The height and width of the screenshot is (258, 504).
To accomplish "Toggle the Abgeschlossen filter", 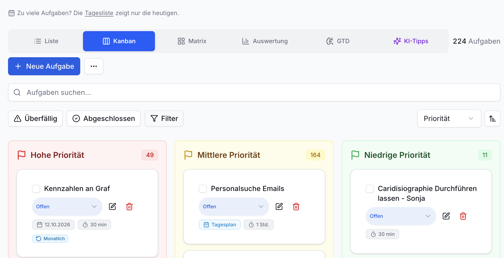I will 104,118.
